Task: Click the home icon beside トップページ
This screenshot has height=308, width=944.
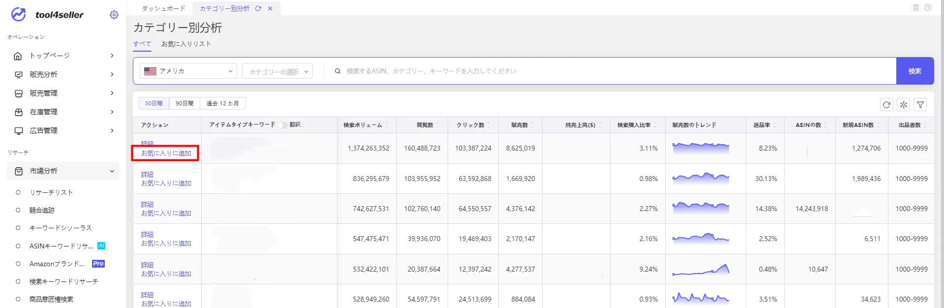Action: pyautogui.click(x=18, y=56)
